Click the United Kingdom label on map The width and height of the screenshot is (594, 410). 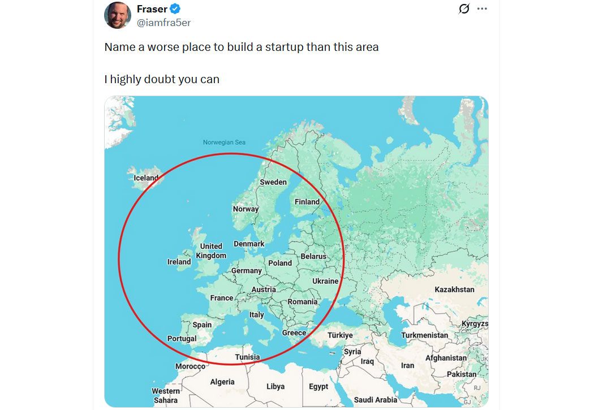coord(211,251)
